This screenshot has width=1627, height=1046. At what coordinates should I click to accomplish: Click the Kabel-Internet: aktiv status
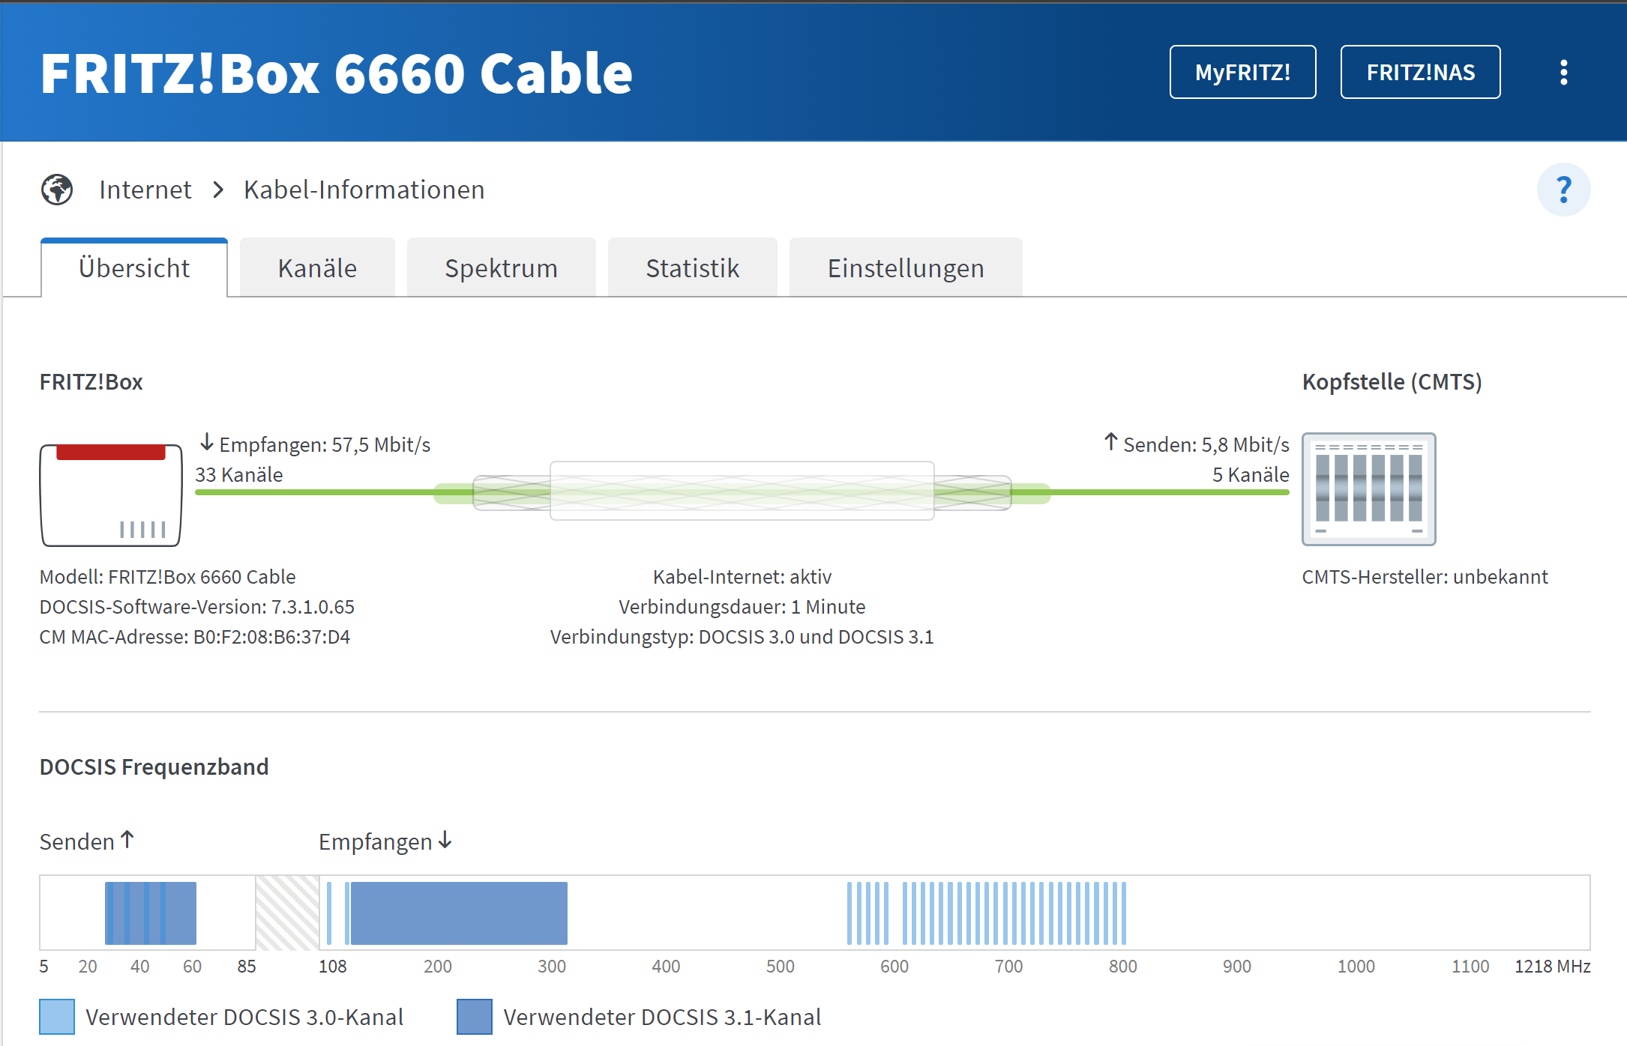pos(742,577)
